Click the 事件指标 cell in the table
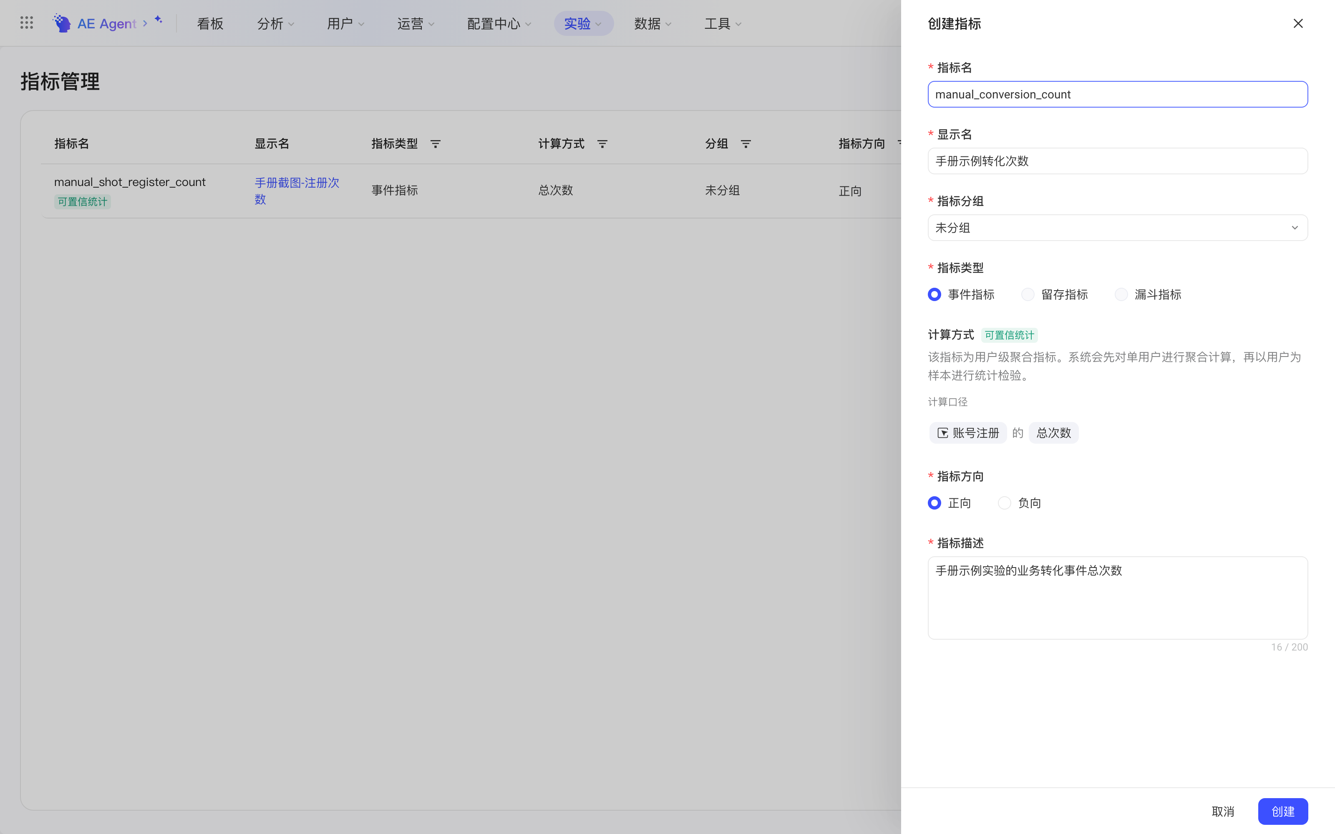 (394, 191)
